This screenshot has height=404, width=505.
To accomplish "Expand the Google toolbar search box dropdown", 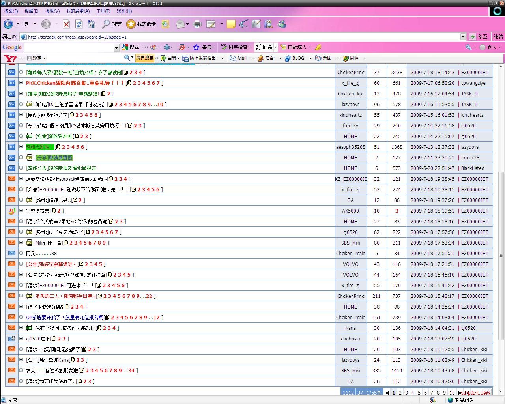I will pos(116,48).
